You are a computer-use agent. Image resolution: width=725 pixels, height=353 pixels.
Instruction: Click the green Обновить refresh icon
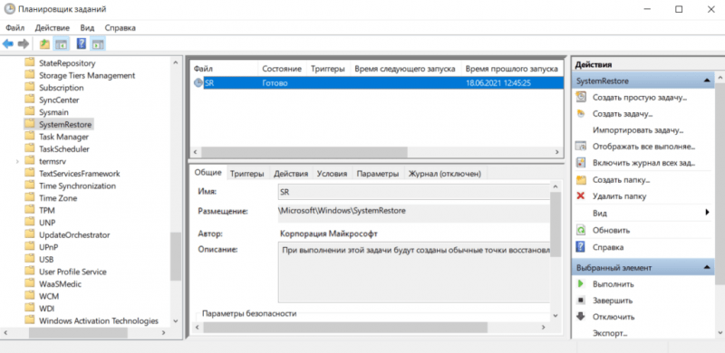pyautogui.click(x=580, y=230)
